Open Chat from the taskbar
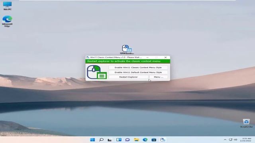The width and height of the screenshot is (255, 143). tap(127, 139)
